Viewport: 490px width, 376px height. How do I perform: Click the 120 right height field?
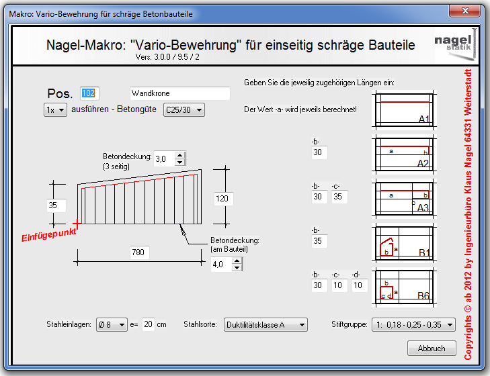coord(222,198)
